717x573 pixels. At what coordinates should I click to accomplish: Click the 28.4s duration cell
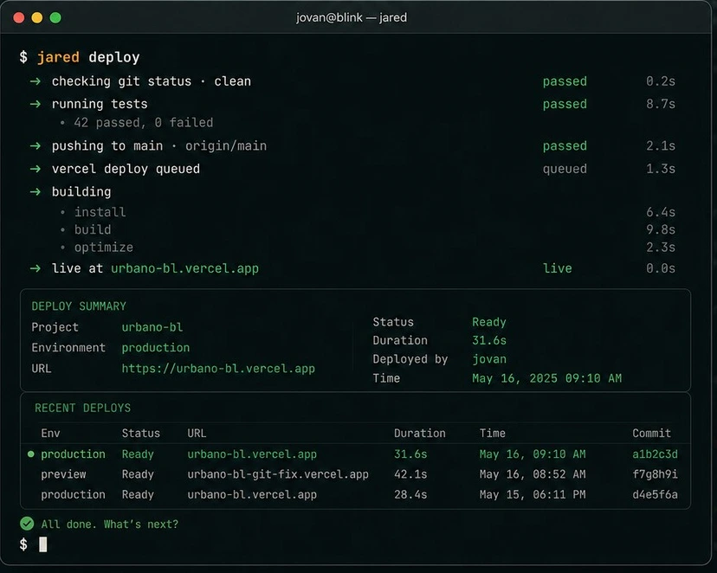[x=410, y=494]
